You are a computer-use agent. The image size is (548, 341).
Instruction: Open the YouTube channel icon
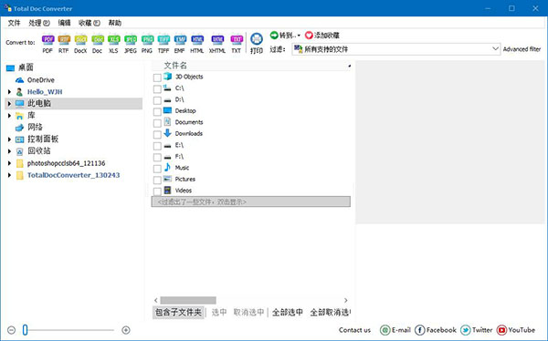tap(501, 330)
